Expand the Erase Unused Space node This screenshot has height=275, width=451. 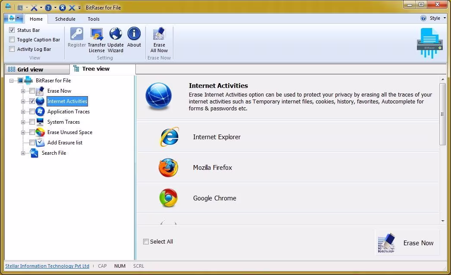pos(23,133)
